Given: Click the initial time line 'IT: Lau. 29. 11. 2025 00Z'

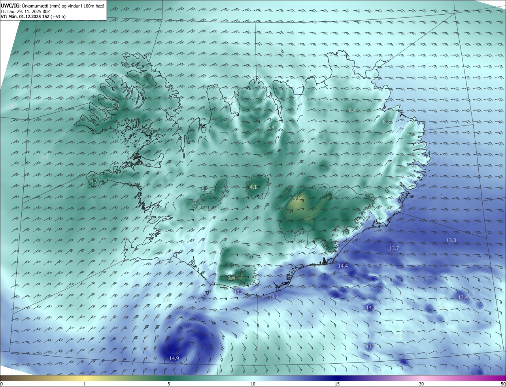Looking at the screenshot, I should pos(26,11).
